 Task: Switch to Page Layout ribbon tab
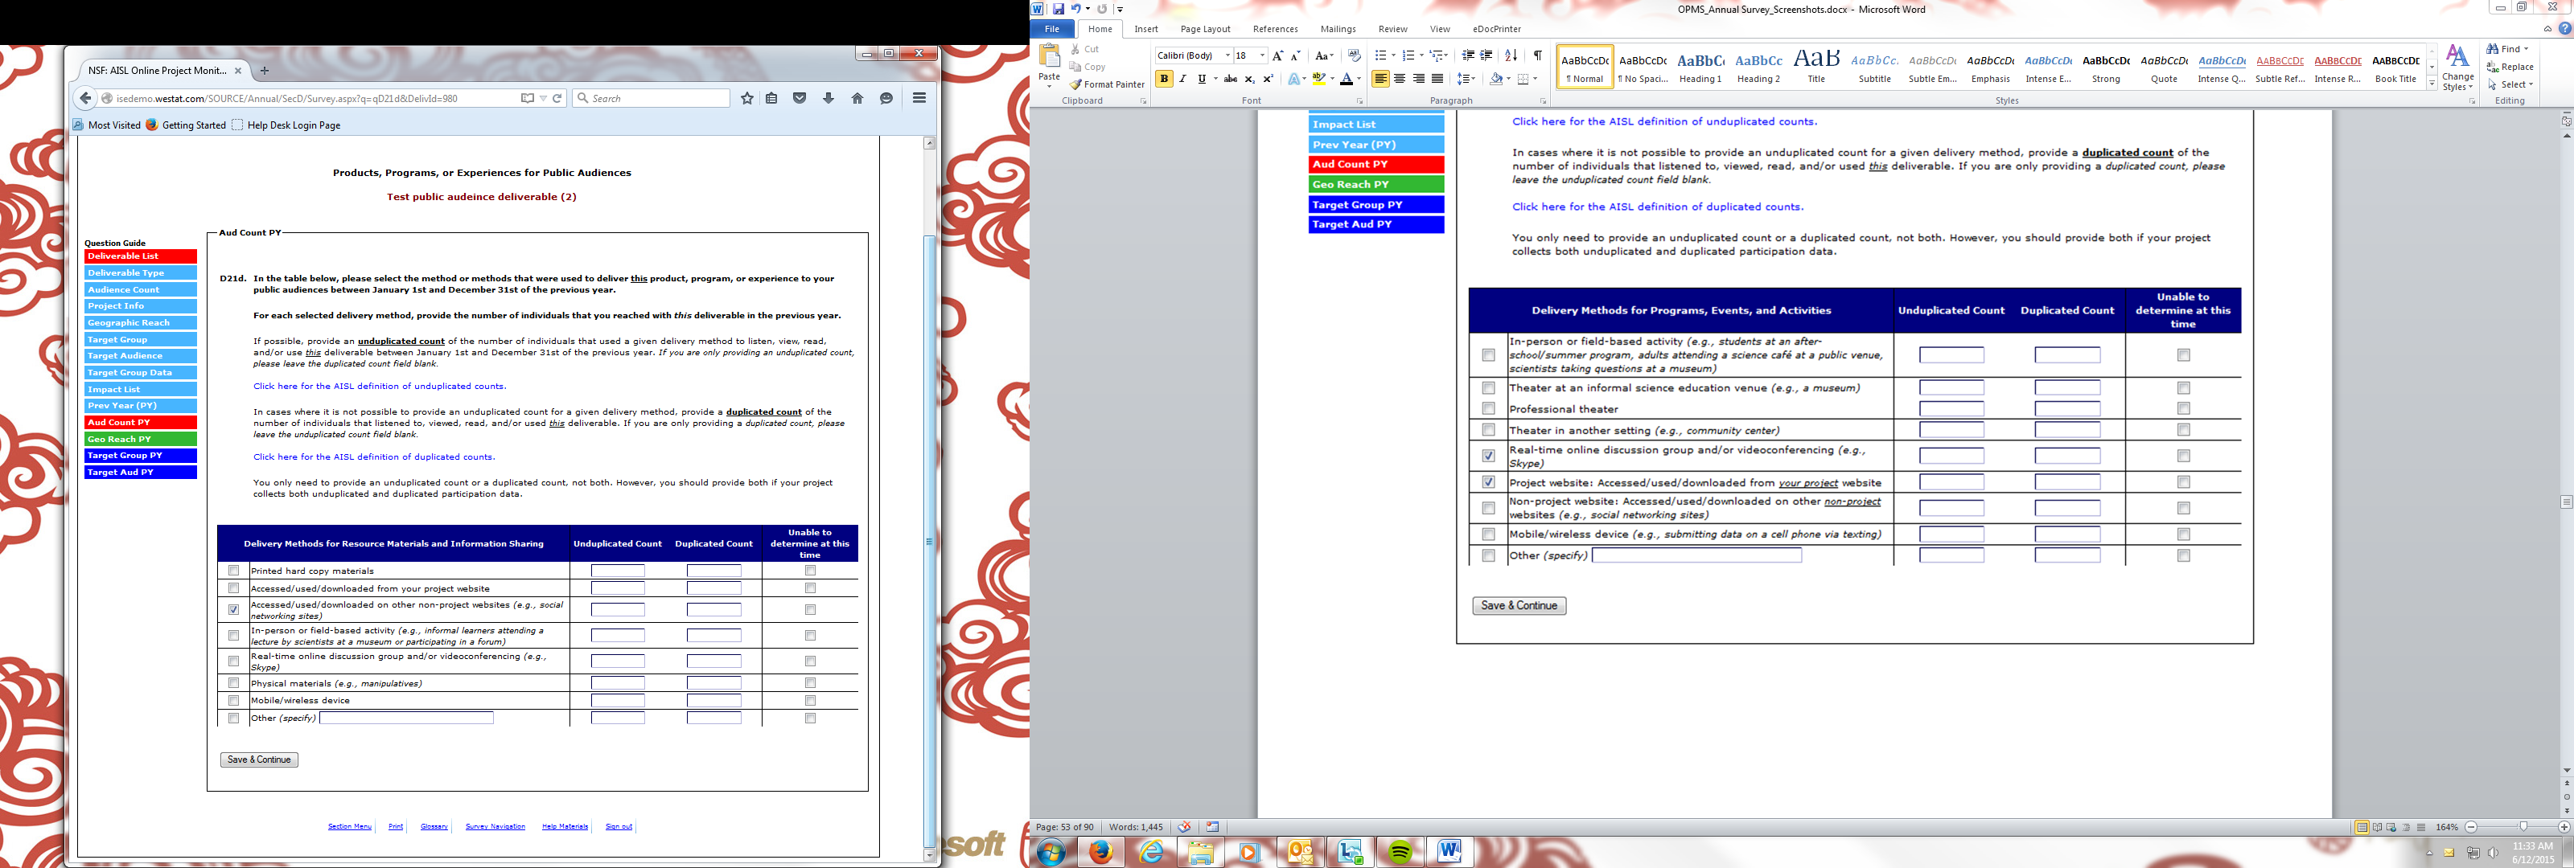pos(1205,29)
